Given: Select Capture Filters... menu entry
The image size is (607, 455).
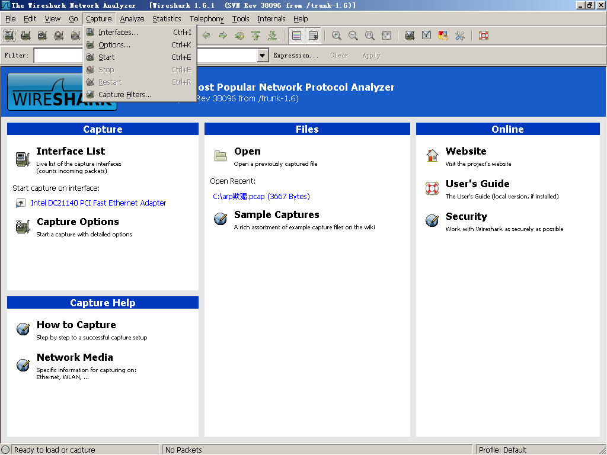Looking at the screenshot, I should click(x=124, y=95).
